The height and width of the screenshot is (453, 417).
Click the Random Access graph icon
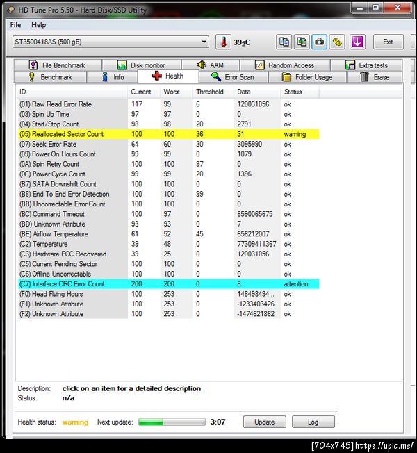pos(259,65)
